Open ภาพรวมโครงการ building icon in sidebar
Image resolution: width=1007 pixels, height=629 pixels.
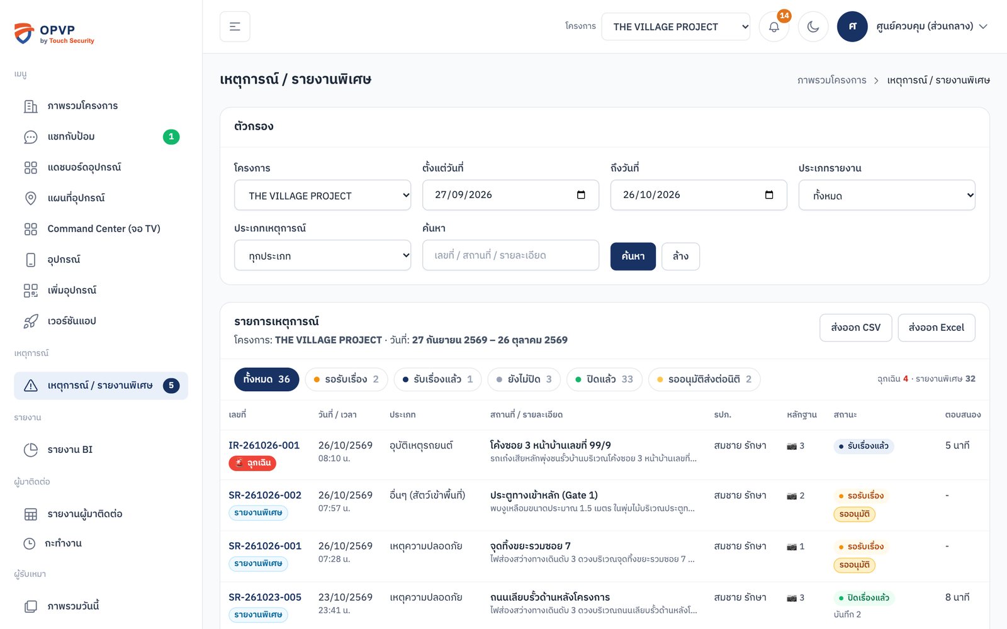pyautogui.click(x=30, y=106)
